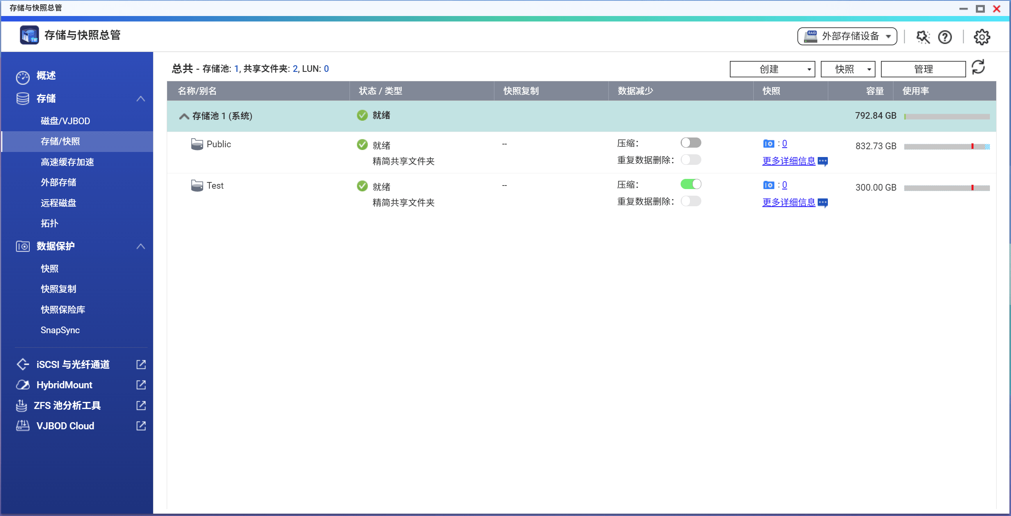Open iSCSI 与光纤通道 external link icon

click(141, 364)
